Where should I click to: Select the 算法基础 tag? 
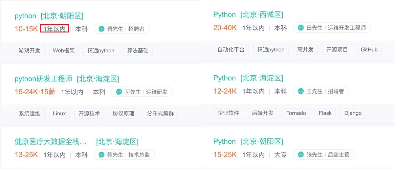(137, 51)
